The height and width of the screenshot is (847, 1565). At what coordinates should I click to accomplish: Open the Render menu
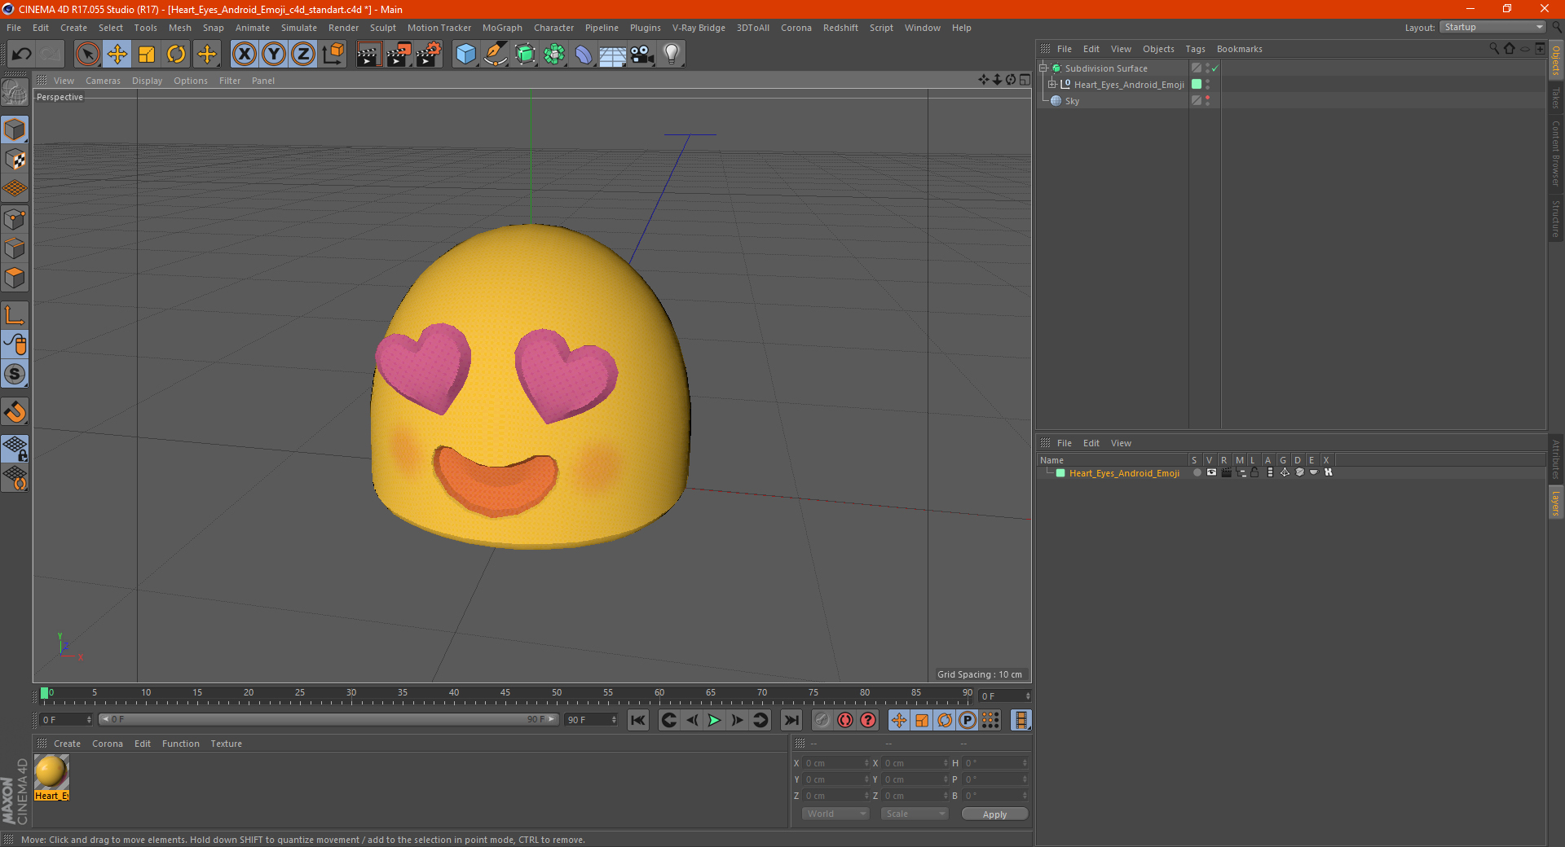pyautogui.click(x=343, y=28)
